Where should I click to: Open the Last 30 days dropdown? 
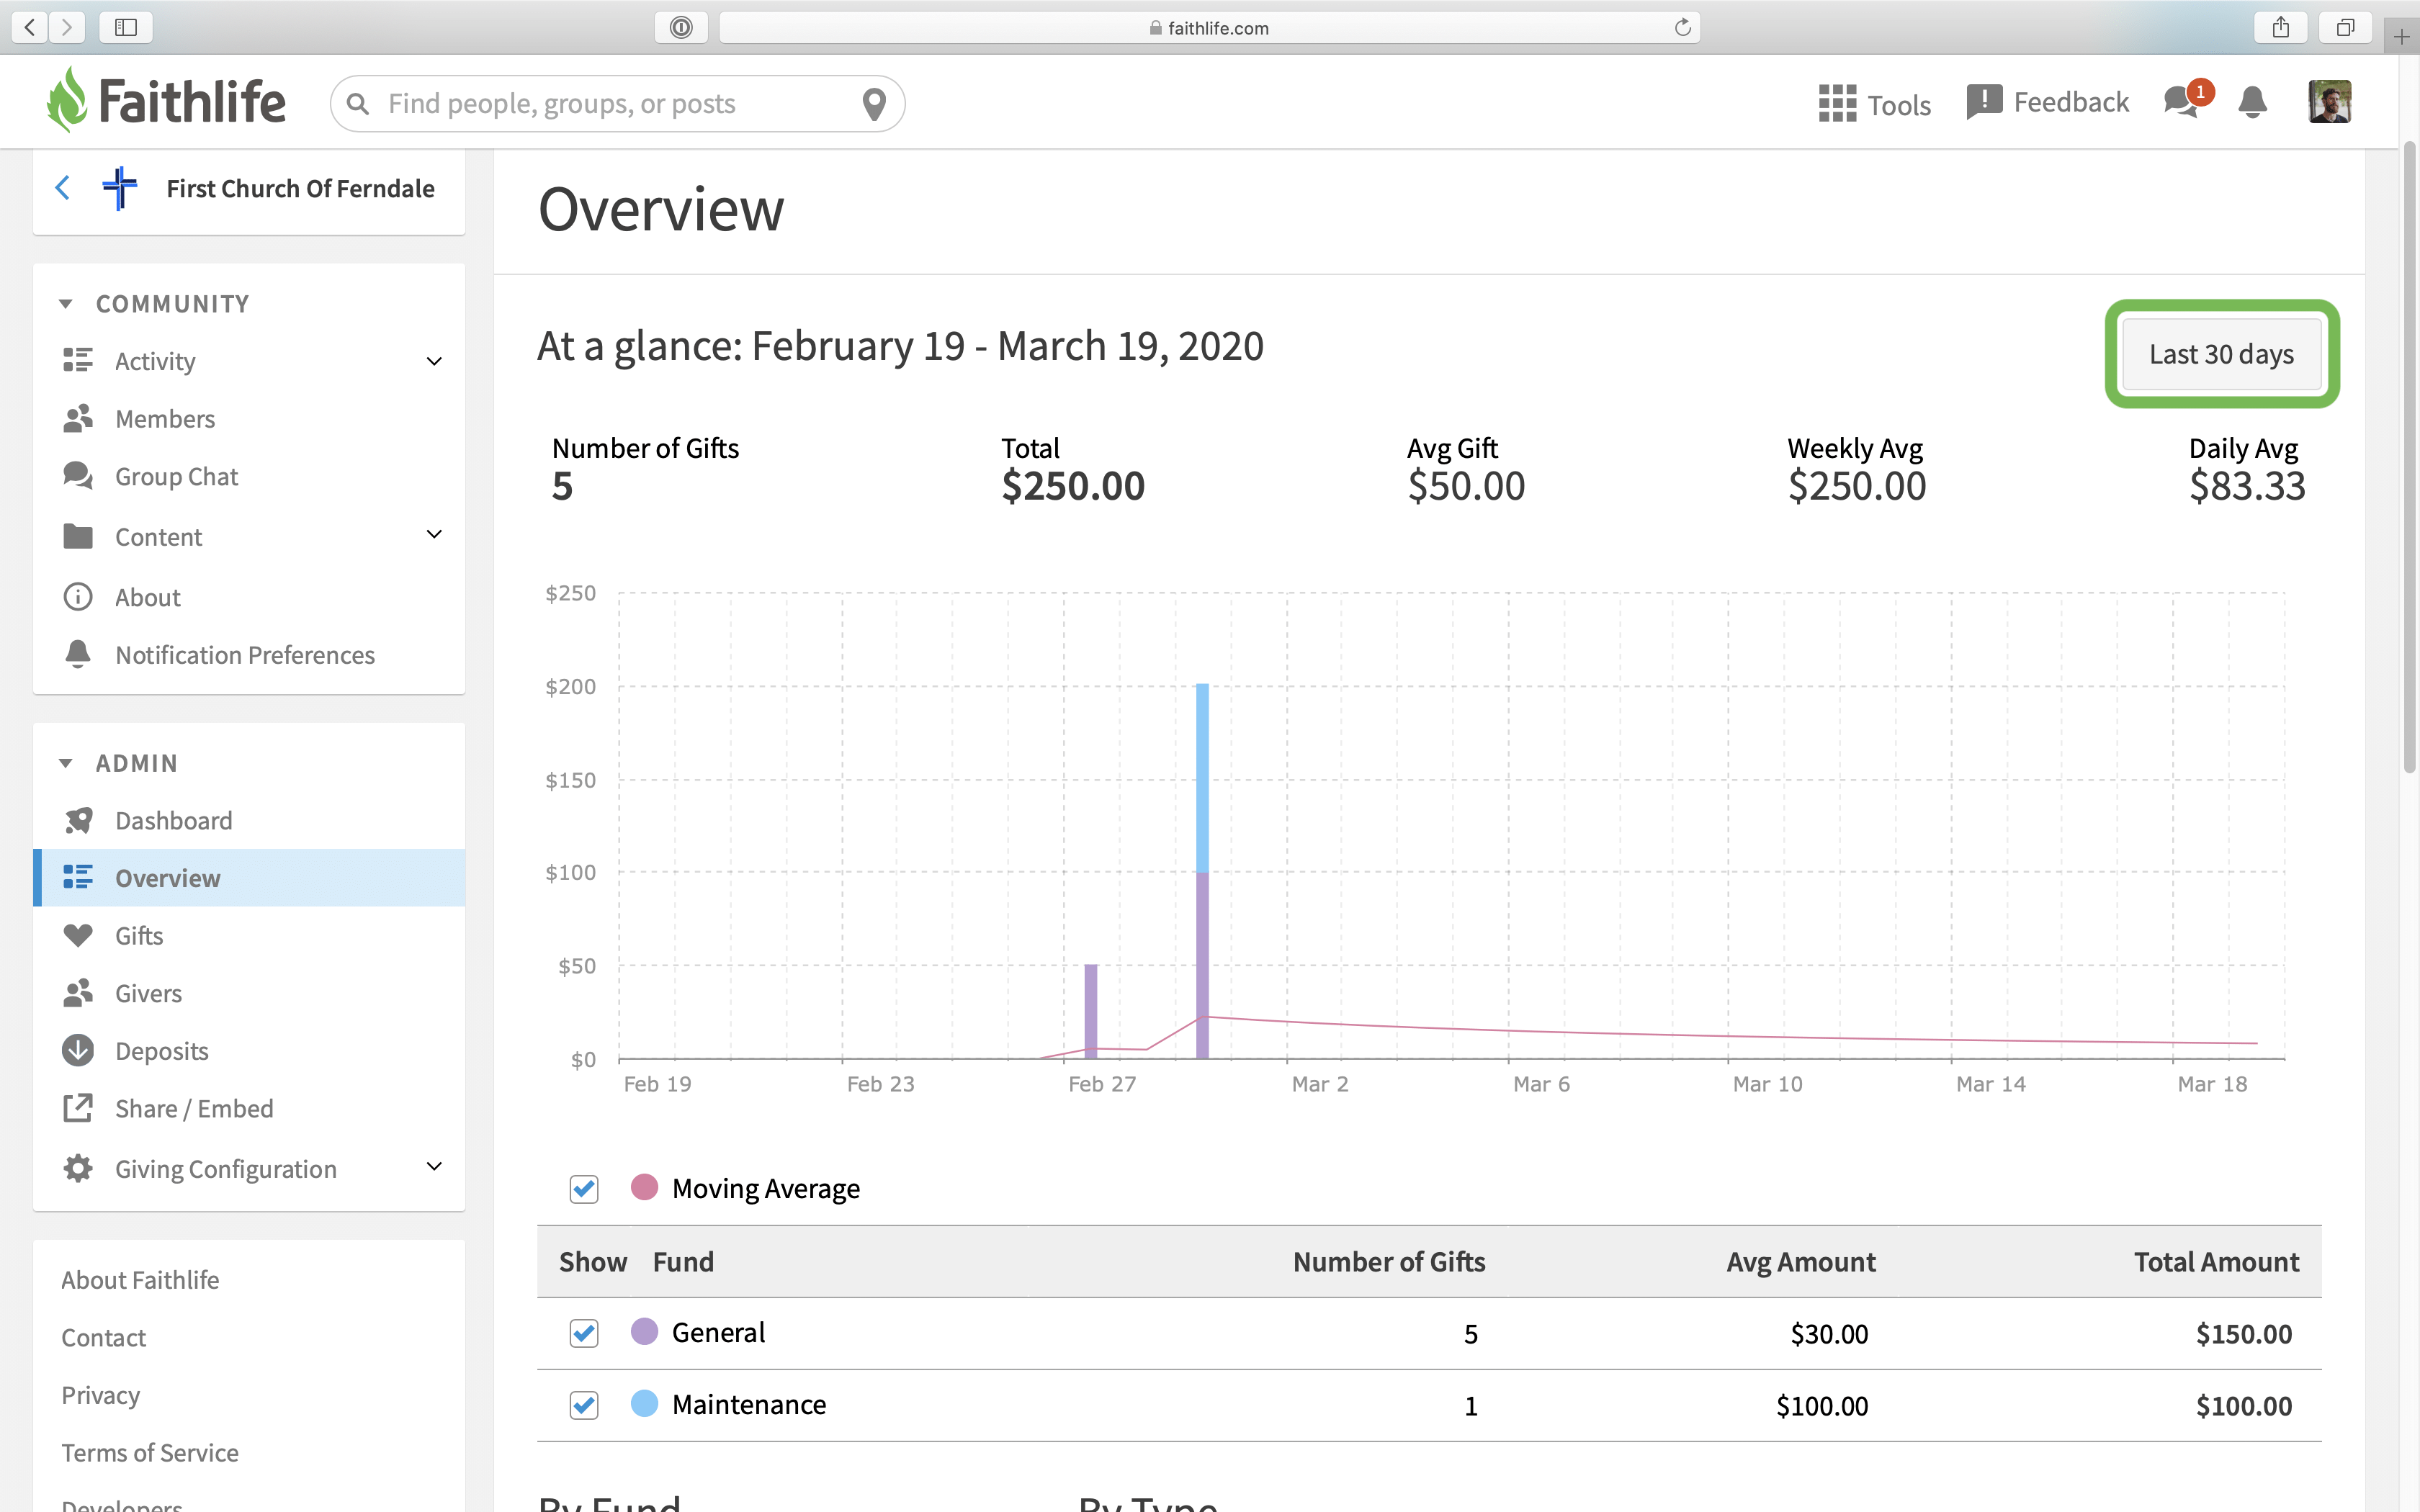(x=2221, y=354)
